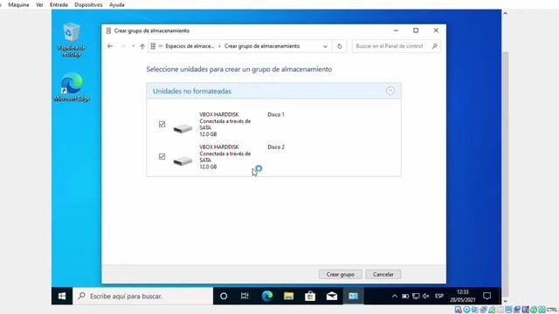The image size is (559, 314).
Task: Select the Disco 2 hard drive icon
Action: click(x=183, y=160)
